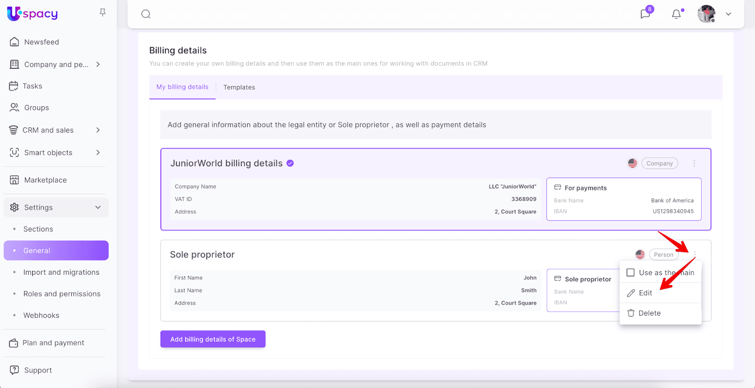The height and width of the screenshot is (388, 755).
Task: Check the Use as the main checkbox
Action: pyautogui.click(x=630, y=273)
